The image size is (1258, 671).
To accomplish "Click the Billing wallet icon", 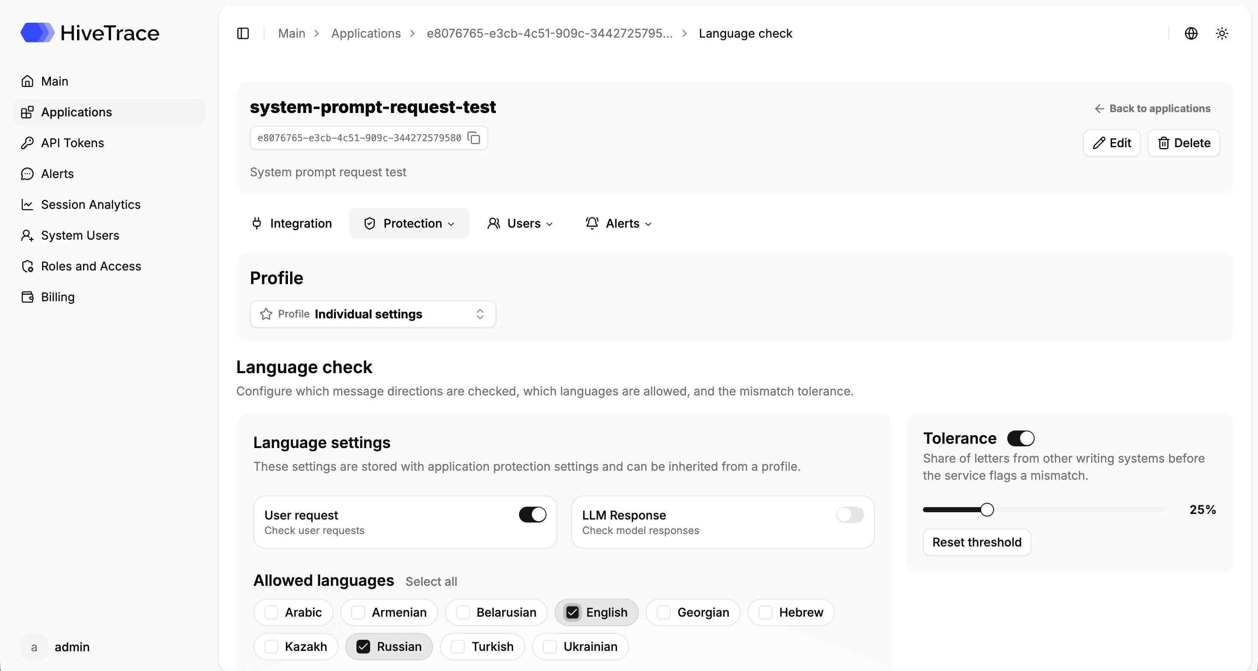I will [x=27, y=297].
